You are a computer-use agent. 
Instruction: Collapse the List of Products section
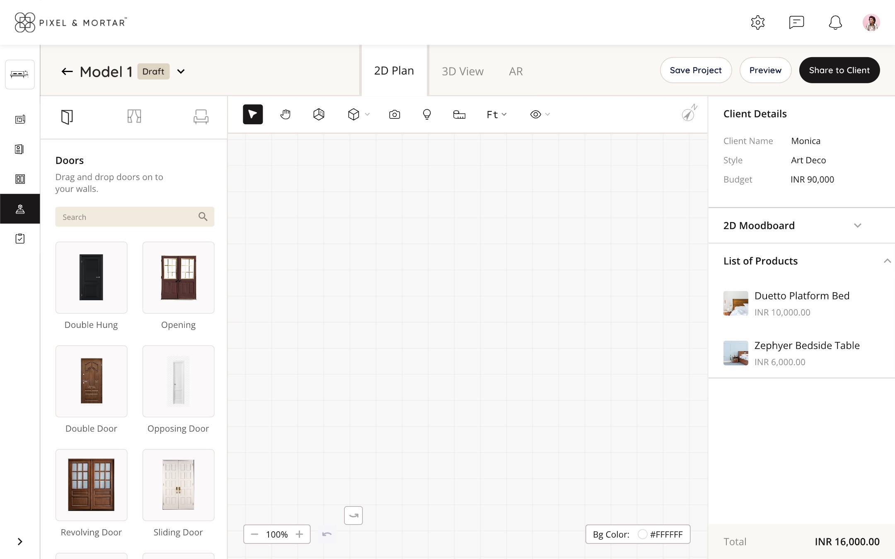click(x=887, y=261)
